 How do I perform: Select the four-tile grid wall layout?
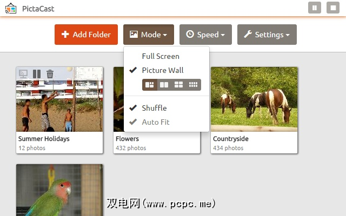pos(178,85)
